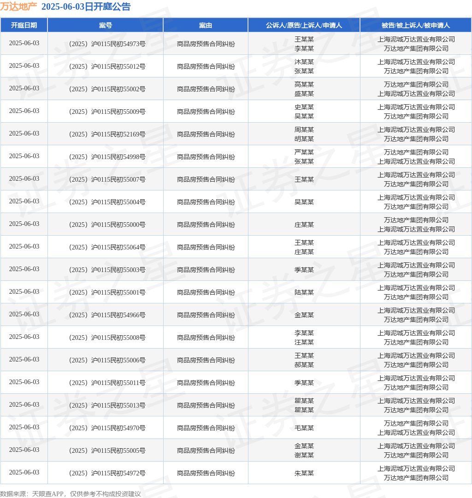Click case number 沪0115民初55002号
Viewport: 472px width, 498px height.
click(107, 89)
